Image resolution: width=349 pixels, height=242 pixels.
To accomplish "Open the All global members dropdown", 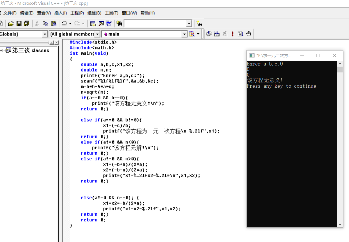I will (x=97, y=34).
